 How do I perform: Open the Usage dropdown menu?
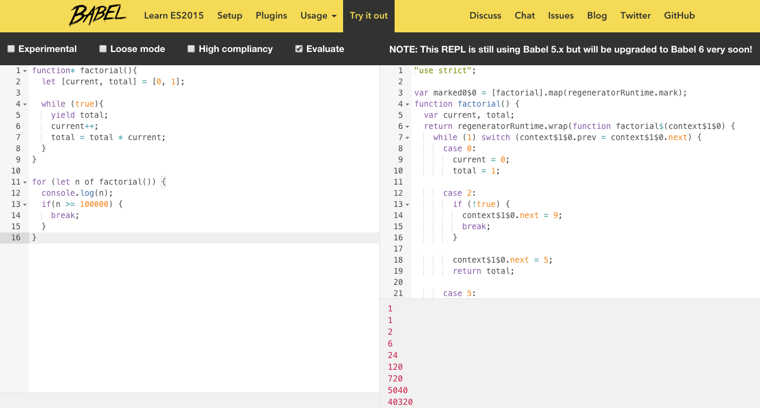tap(319, 15)
